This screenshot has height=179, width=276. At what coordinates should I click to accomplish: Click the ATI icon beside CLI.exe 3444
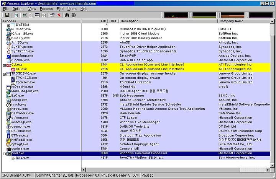point(8,65)
